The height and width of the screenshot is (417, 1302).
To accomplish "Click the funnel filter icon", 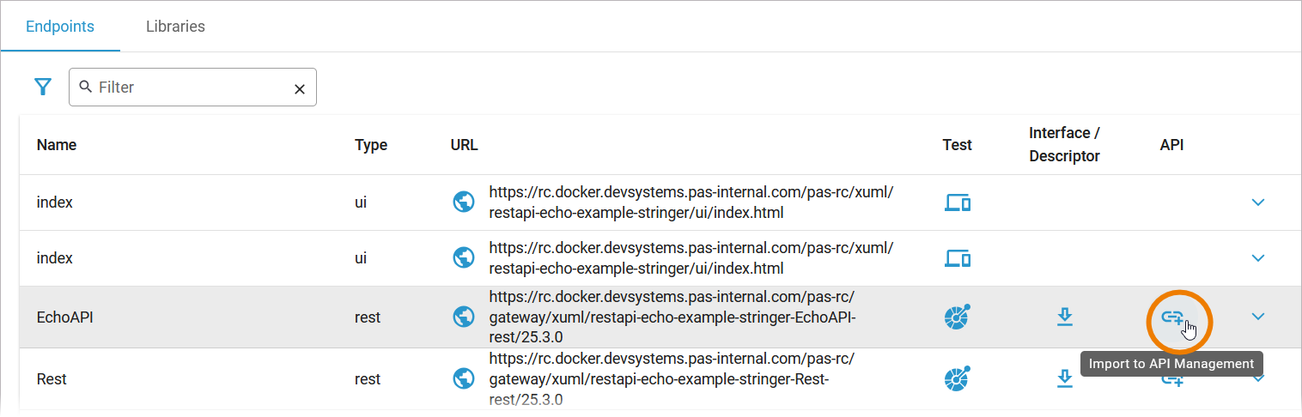I will point(43,87).
